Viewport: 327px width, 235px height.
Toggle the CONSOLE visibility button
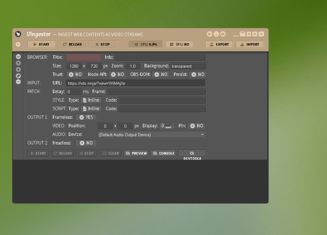click(x=163, y=153)
